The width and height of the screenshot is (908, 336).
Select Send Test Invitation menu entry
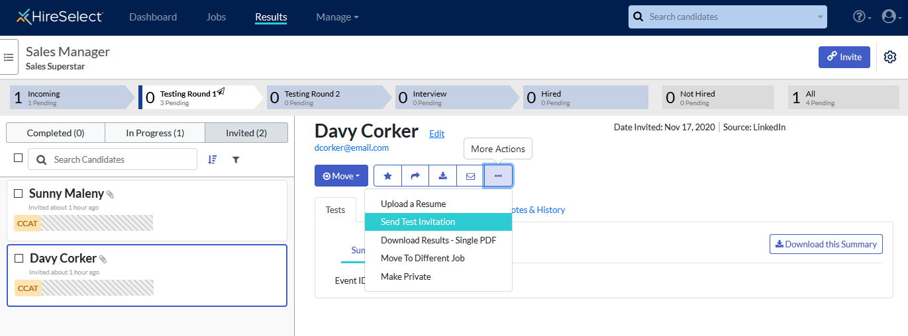tap(438, 222)
